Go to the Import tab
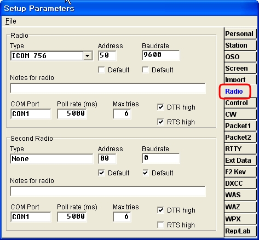 click(240, 79)
